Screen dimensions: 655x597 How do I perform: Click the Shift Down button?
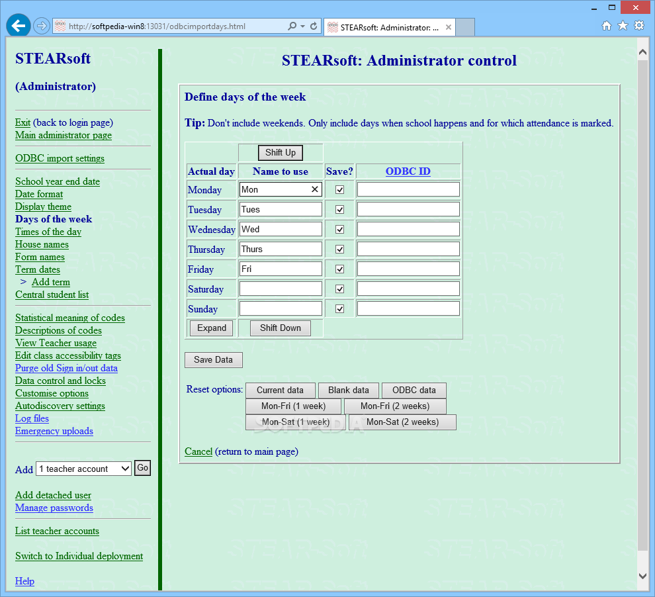coord(281,328)
